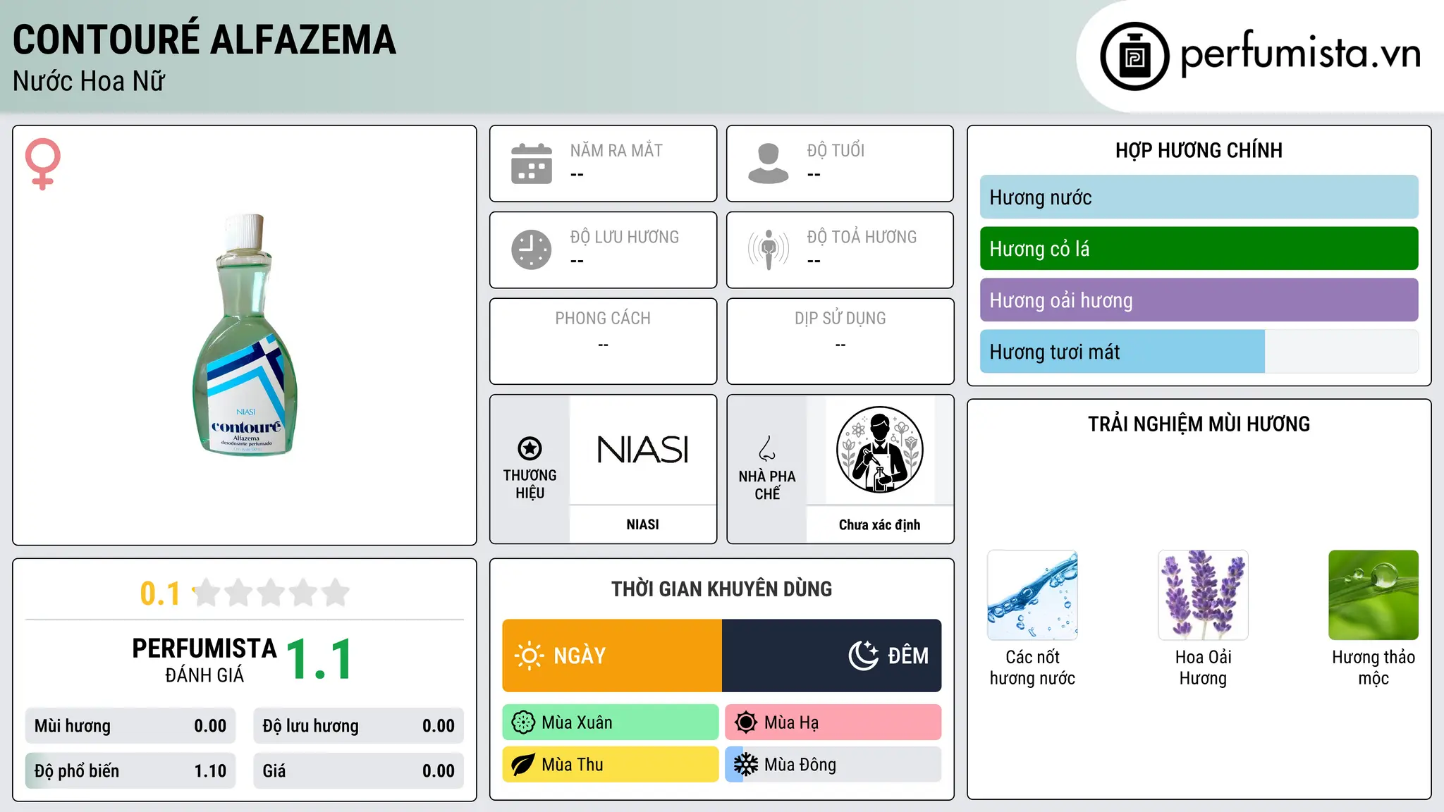Click the NIASI brand name caption
This screenshot has width=1444, height=812.
coord(643,524)
